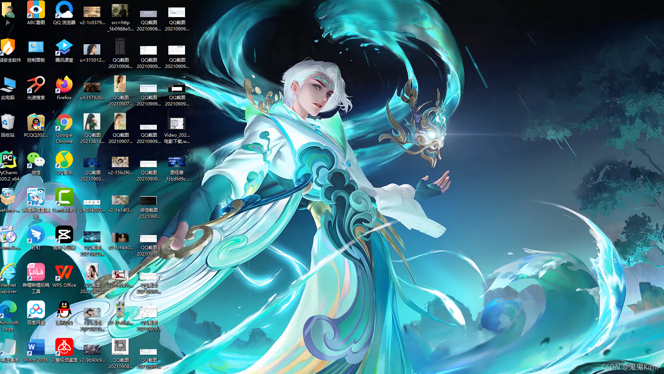Select the v2-1e14f3... image file
The height and width of the screenshot is (374, 664).
coord(121,204)
